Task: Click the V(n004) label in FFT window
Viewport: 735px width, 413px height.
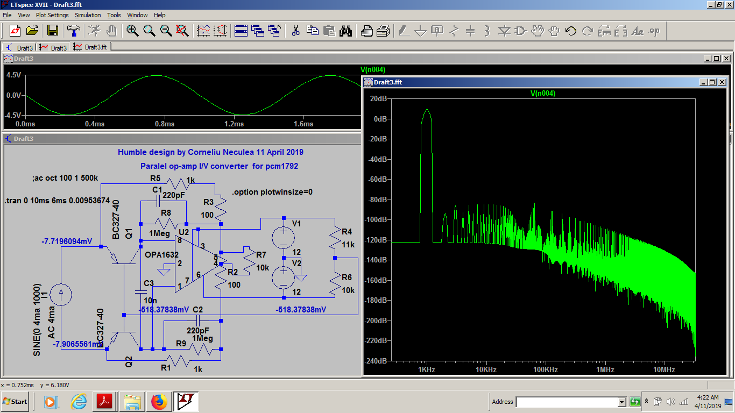Action: click(x=543, y=93)
